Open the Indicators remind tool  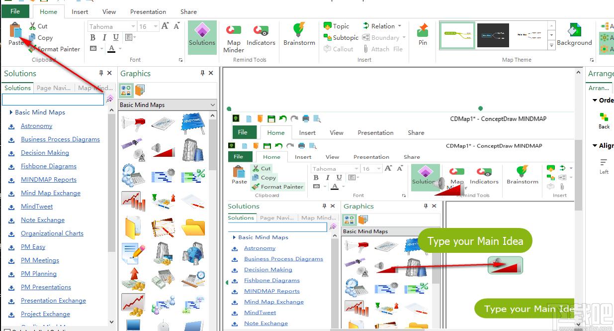tap(261, 35)
